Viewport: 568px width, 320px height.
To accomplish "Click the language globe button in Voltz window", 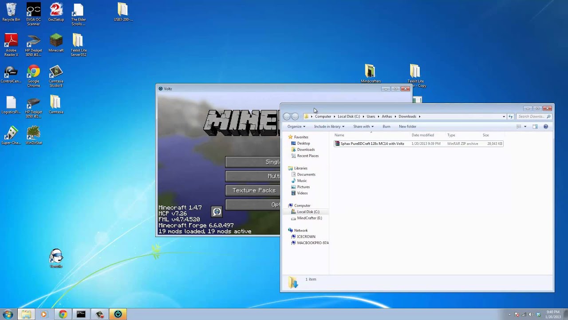I will click(x=217, y=212).
